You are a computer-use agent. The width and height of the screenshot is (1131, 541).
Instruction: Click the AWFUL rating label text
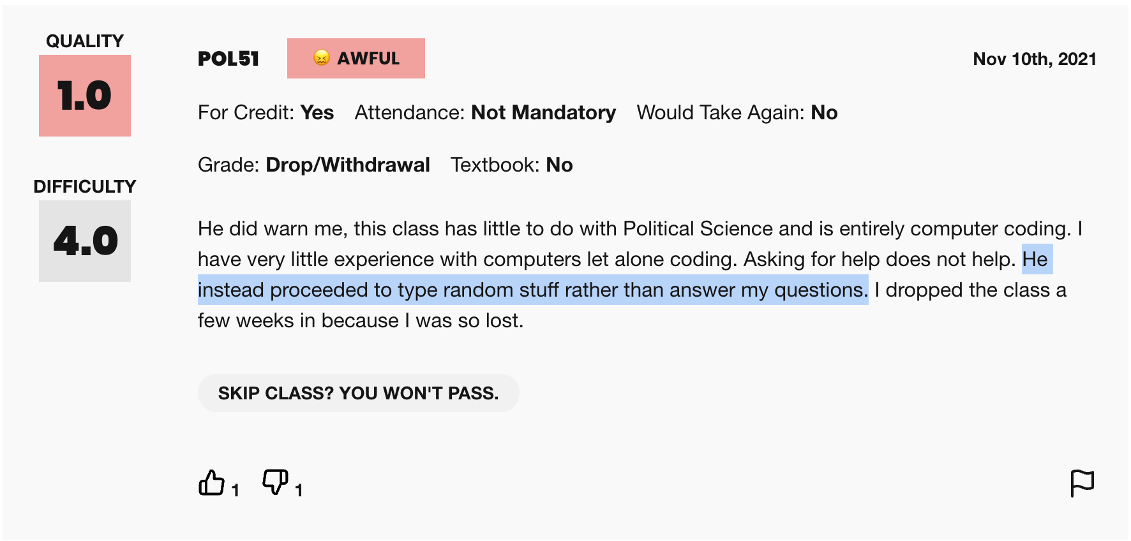368,59
